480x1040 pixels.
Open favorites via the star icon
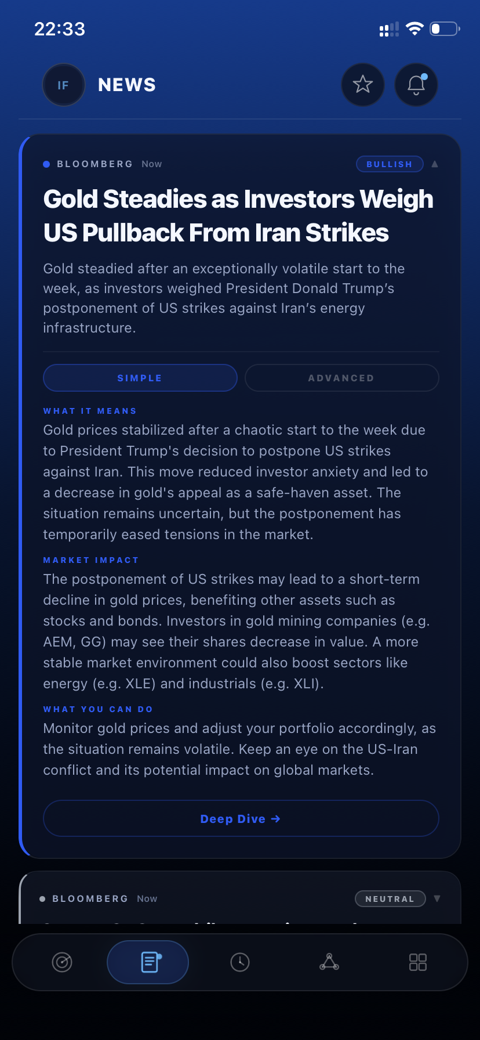click(x=362, y=84)
